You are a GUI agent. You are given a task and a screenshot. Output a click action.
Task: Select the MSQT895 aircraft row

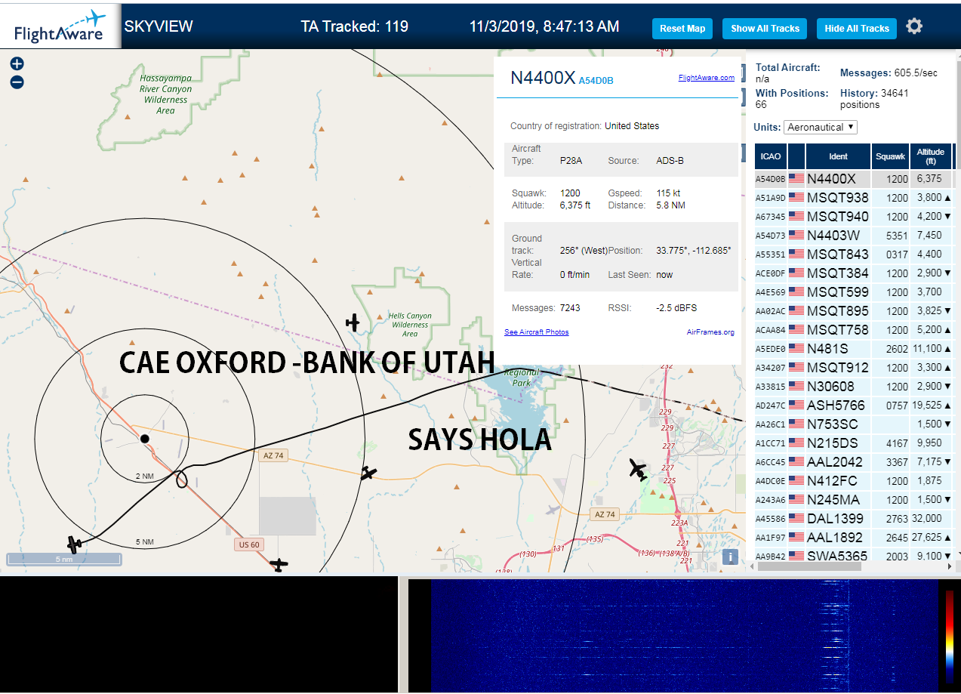pos(854,311)
